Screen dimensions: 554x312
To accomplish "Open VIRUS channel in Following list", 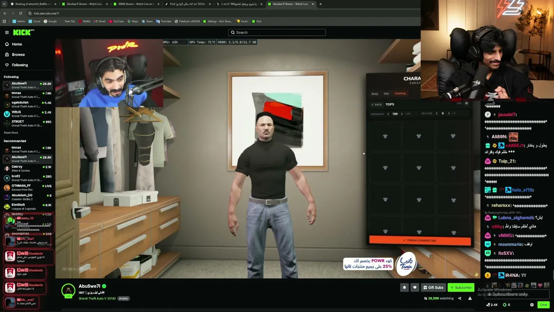I will (x=28, y=114).
